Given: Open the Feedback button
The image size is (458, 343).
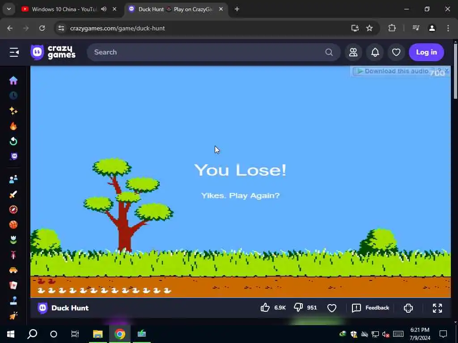Looking at the screenshot, I should pos(370,308).
